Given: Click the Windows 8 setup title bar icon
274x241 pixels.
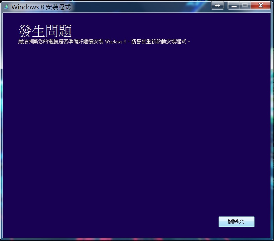Looking at the screenshot, I should [6, 7].
